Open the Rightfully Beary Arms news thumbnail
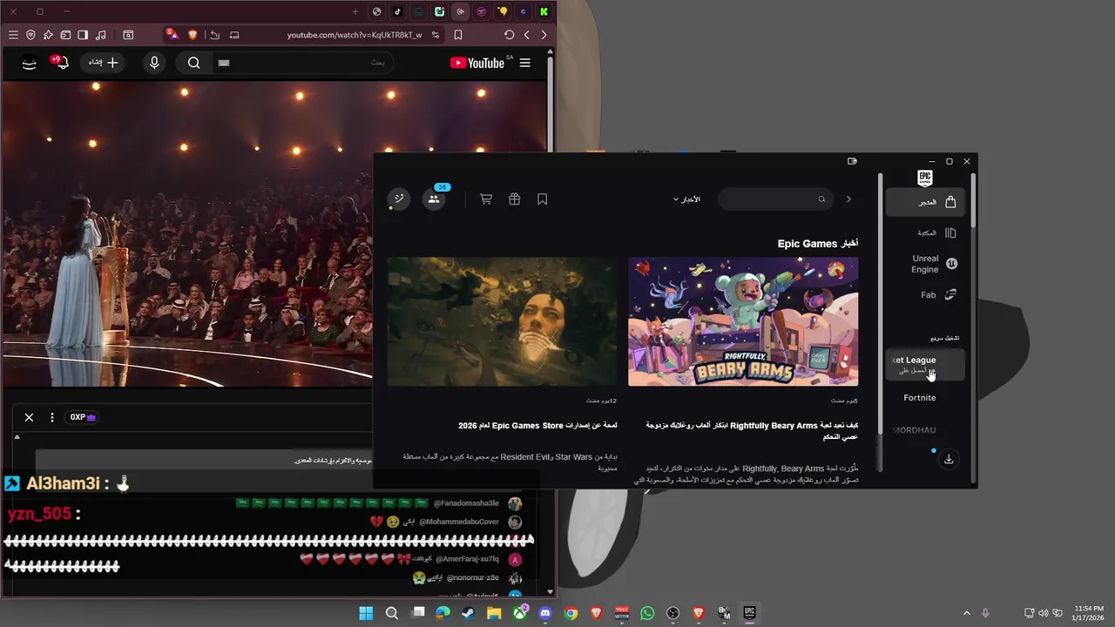Screen dimensions: 1115x627 743,321
